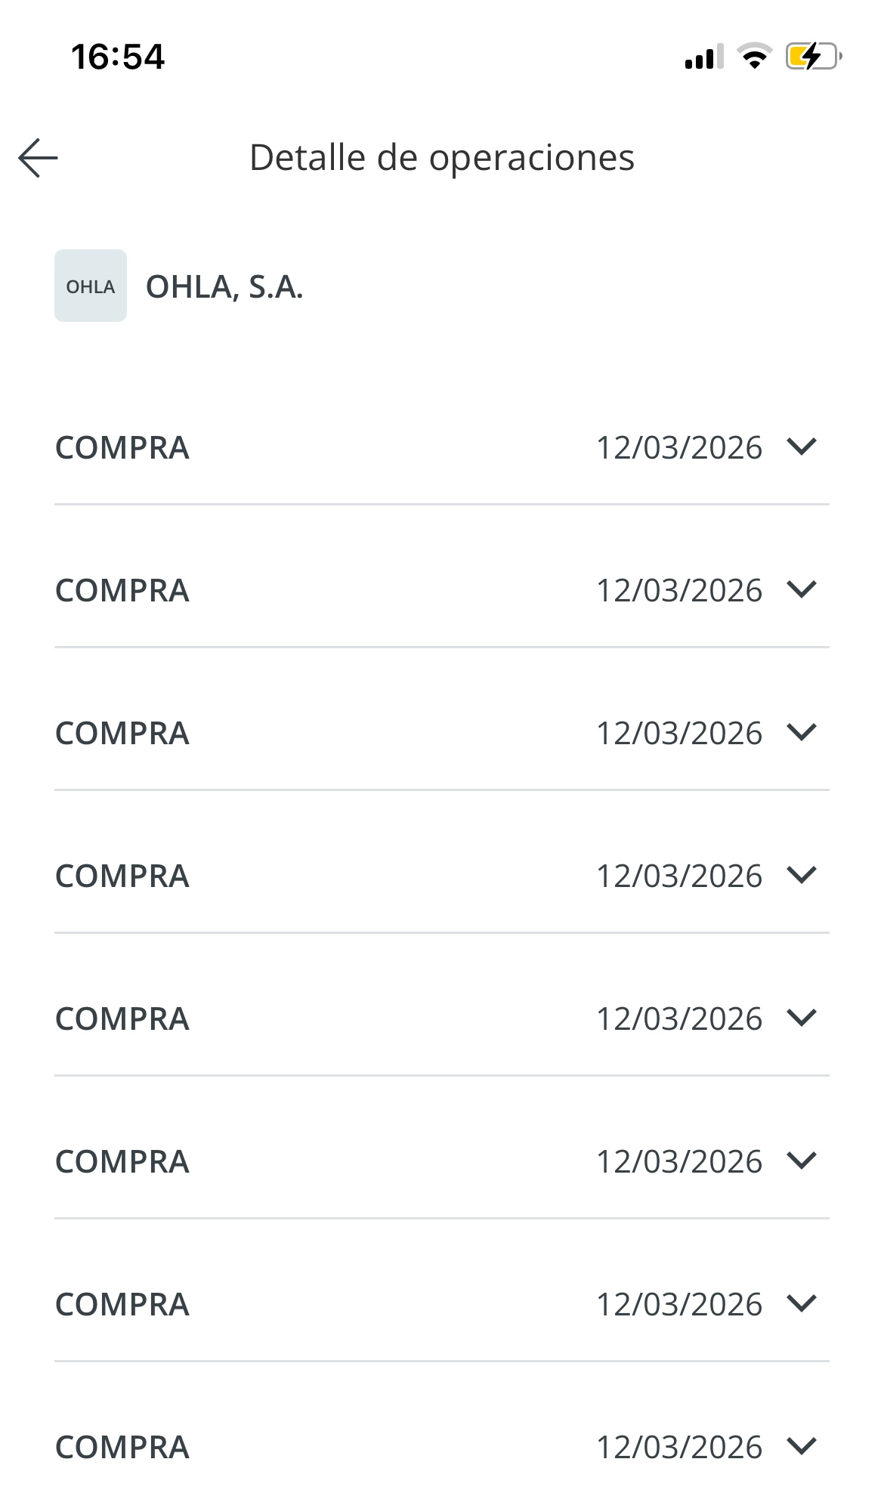
Task: Tap the cellular signal bars icon
Action: click(x=703, y=57)
